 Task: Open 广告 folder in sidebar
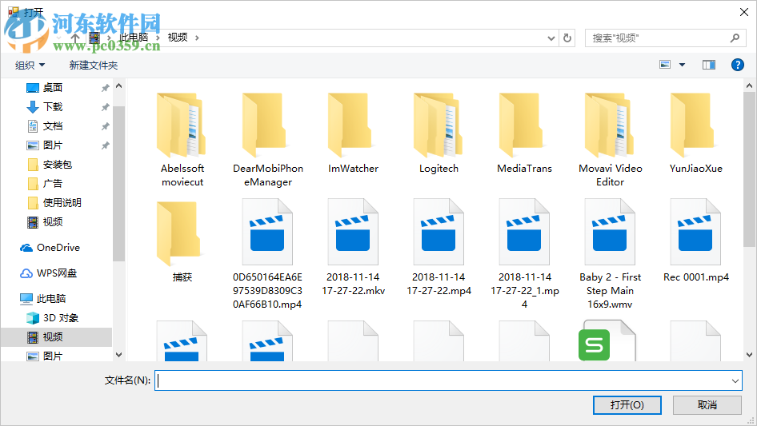(x=53, y=183)
